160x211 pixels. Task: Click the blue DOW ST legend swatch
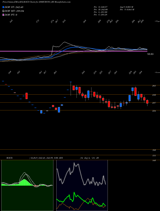[x=4, y=7]
